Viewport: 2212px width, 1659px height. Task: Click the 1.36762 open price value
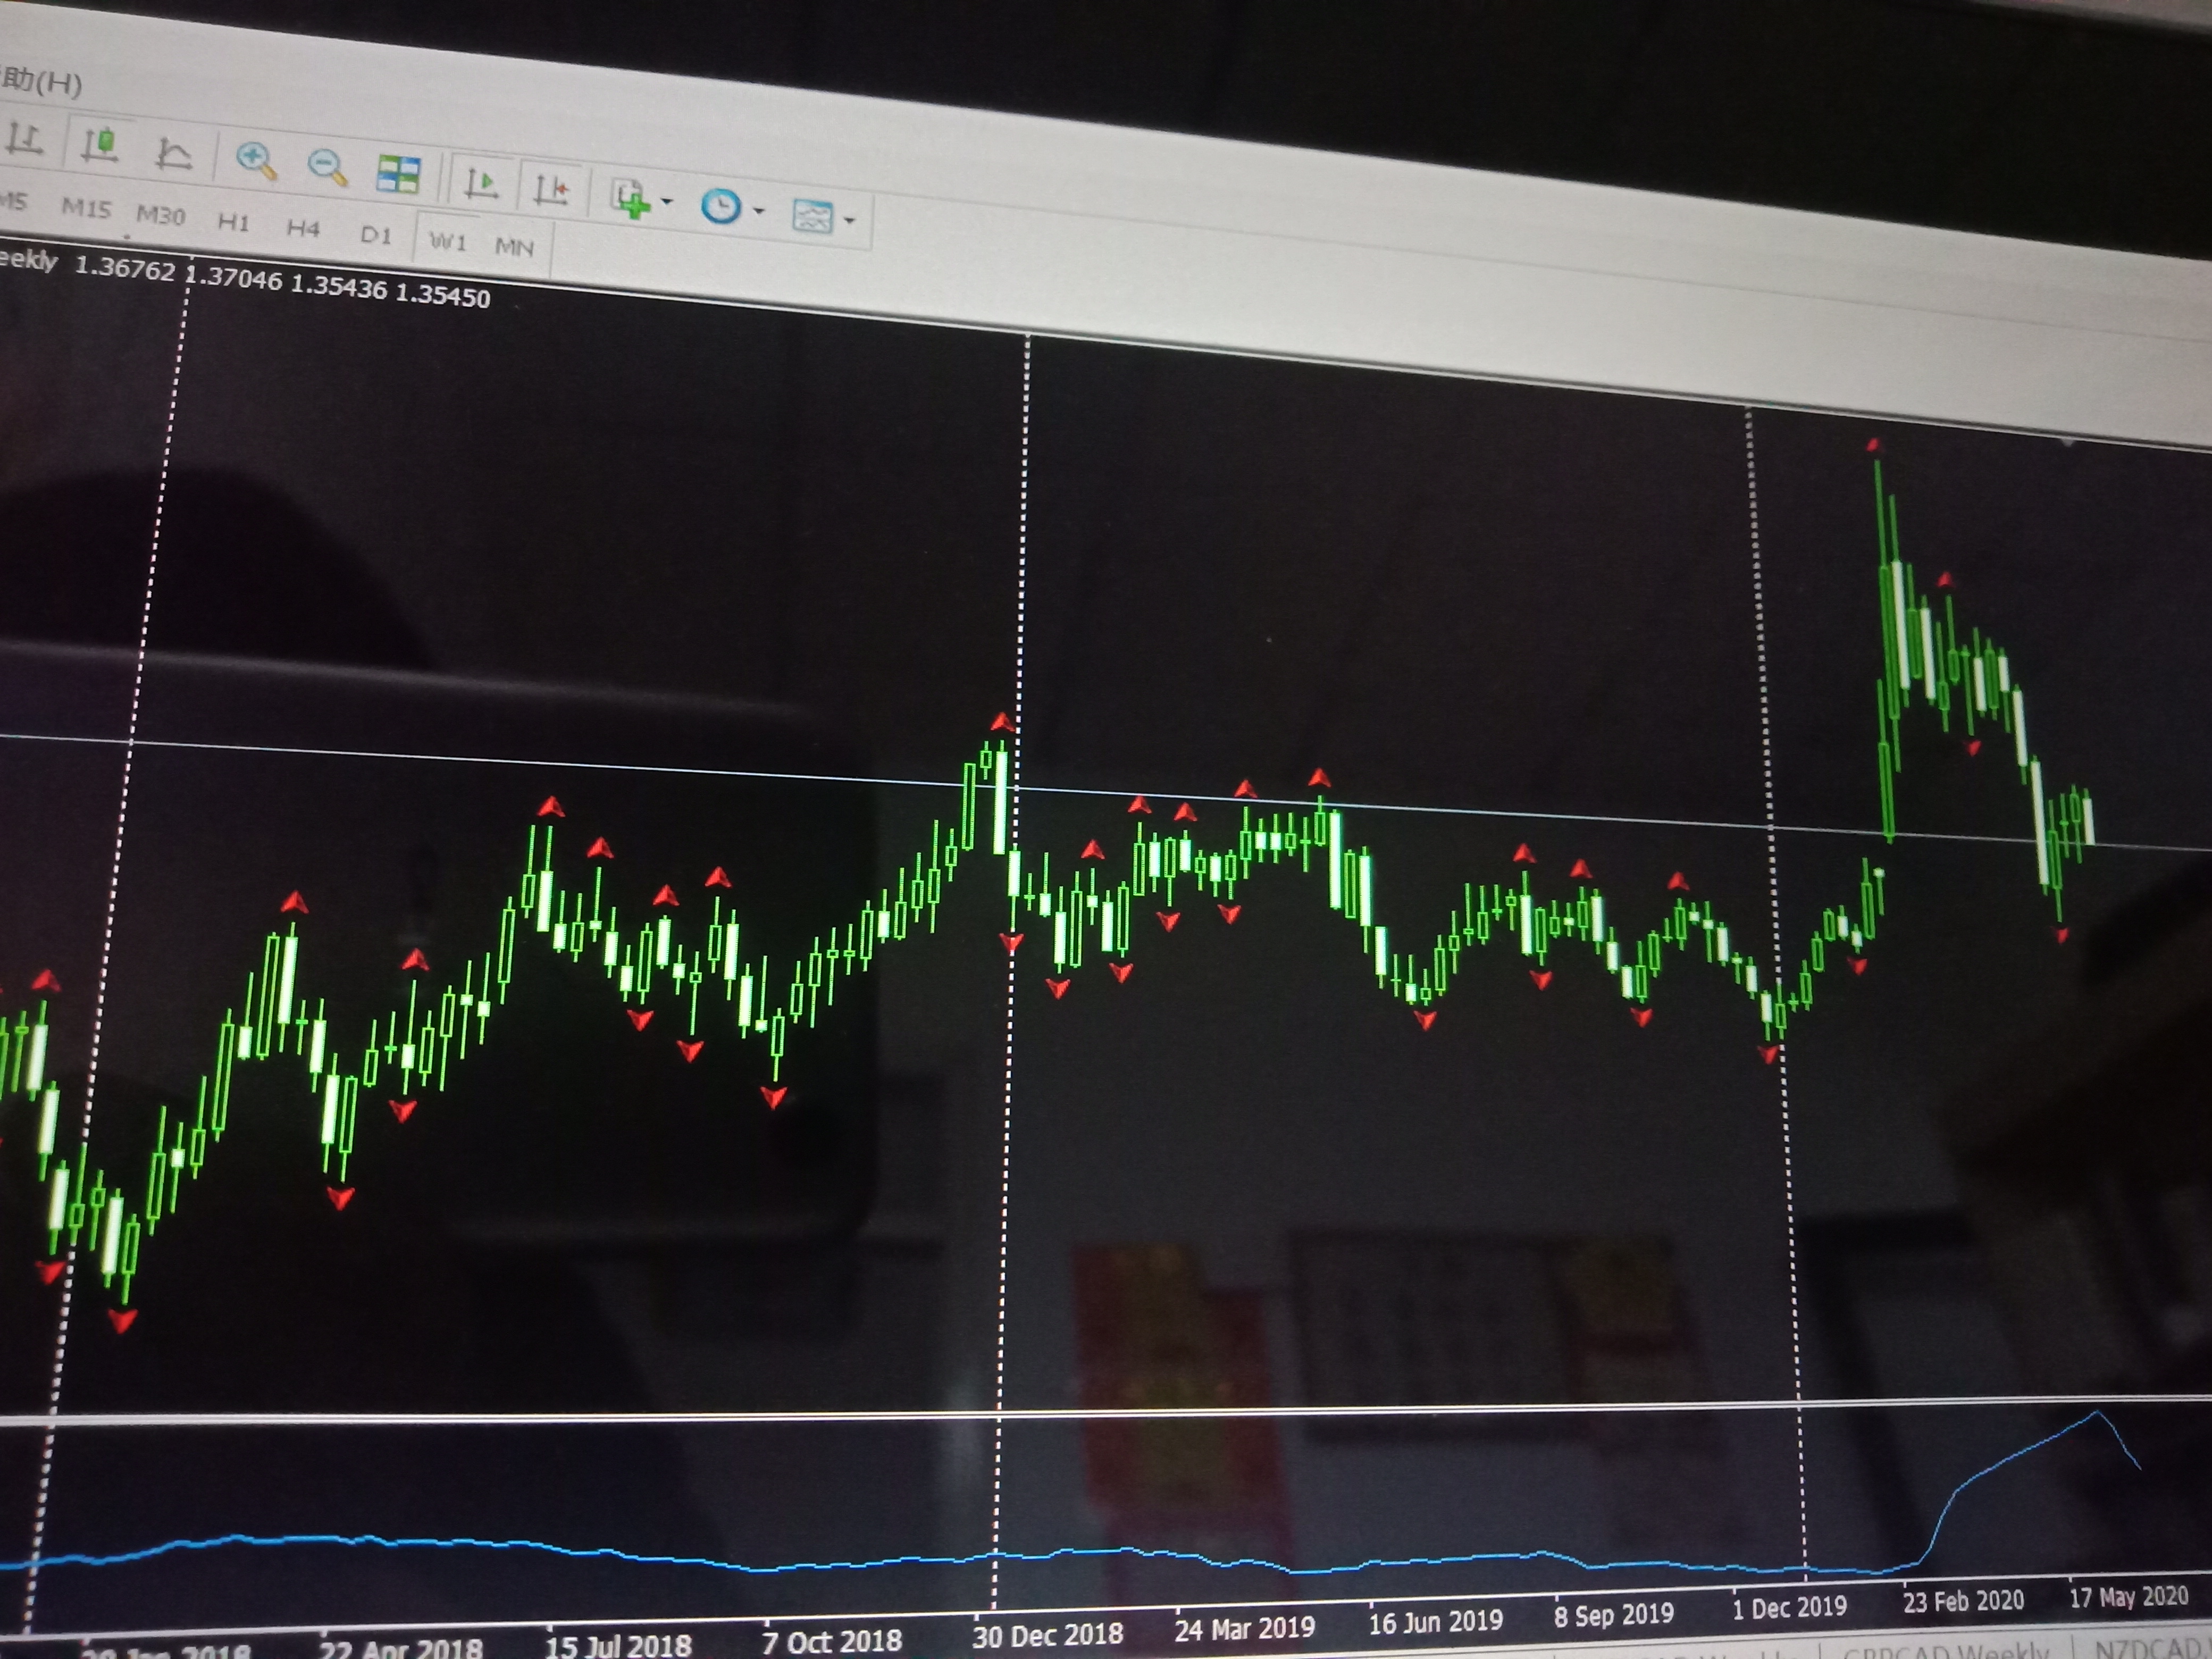pyautogui.click(x=125, y=268)
